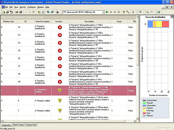
Task: Click the Stop activity square icon
Action: pos(111,12)
